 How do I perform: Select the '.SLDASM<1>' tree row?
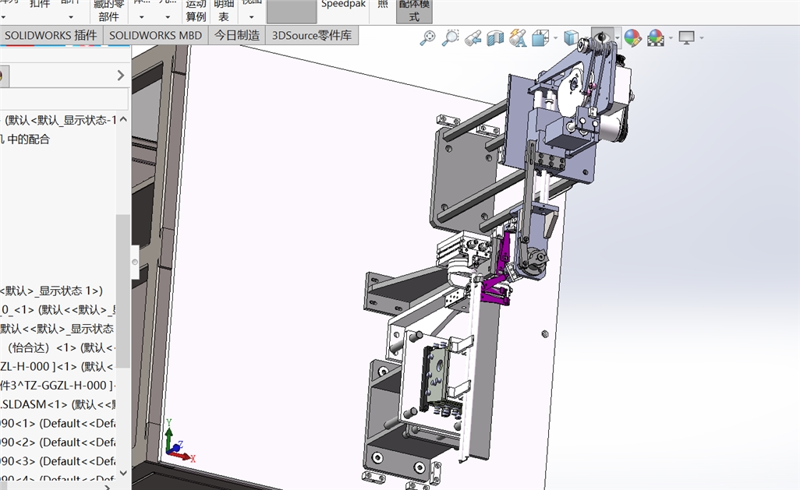coord(58,404)
